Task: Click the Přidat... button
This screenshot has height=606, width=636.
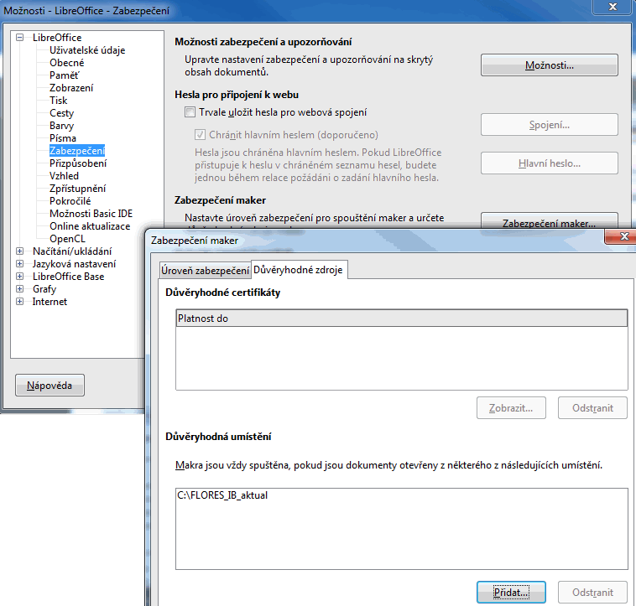Action: tap(511, 593)
